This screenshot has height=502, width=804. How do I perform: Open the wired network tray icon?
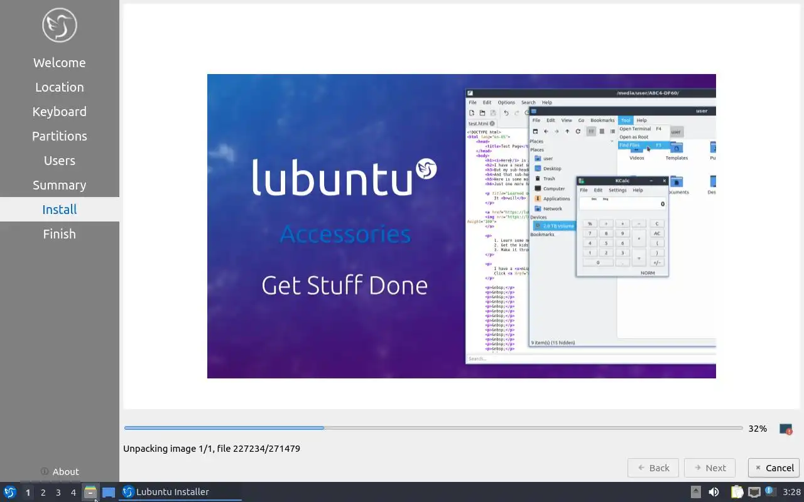coord(754,492)
